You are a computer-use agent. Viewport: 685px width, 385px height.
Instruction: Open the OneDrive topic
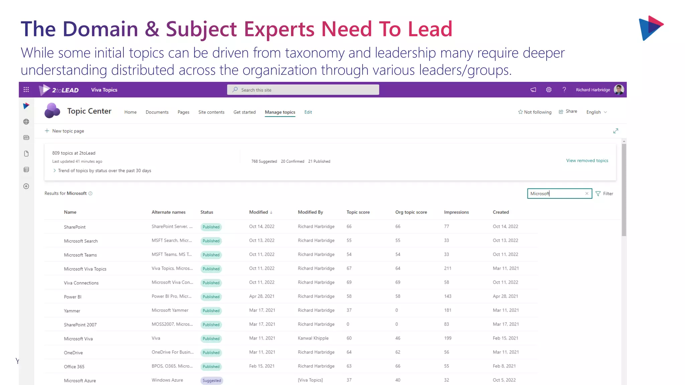click(73, 353)
